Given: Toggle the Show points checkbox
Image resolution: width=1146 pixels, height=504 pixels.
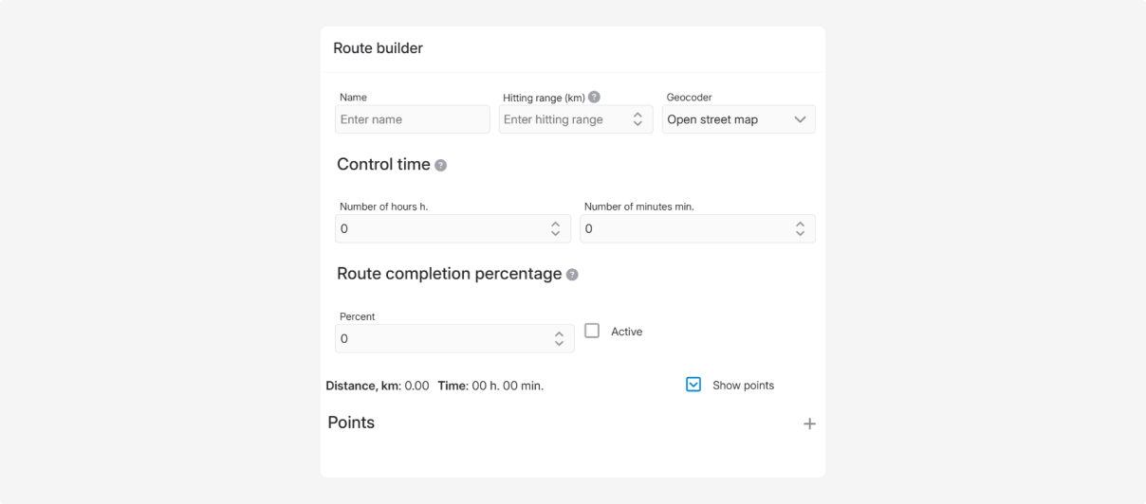Looking at the screenshot, I should pos(693,385).
